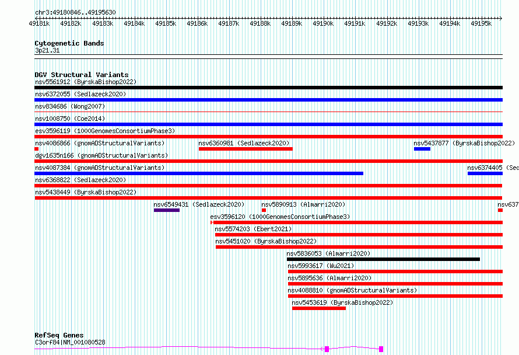The height and width of the screenshot is (355, 519).
Task: Open nsv4086866 (gnomADStructuralVariants) label
Action: coord(100,143)
